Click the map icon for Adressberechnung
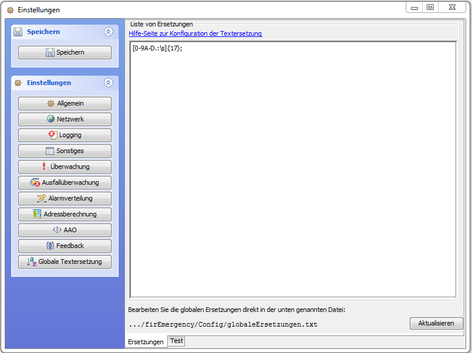 click(x=37, y=214)
